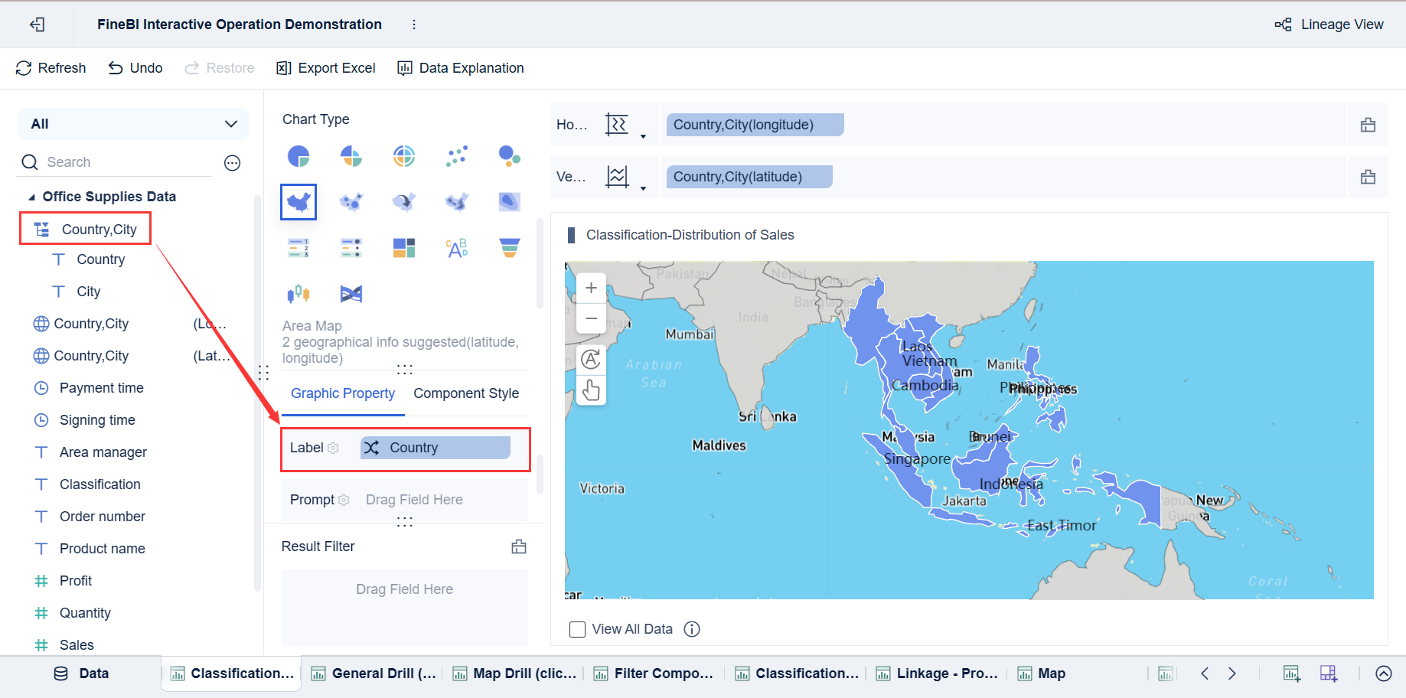Click the Refresh button

coord(51,68)
